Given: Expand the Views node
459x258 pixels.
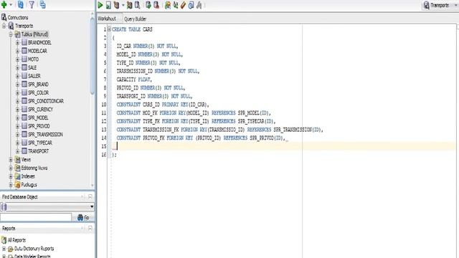Looking at the screenshot, I should pyautogui.click(x=11, y=160).
